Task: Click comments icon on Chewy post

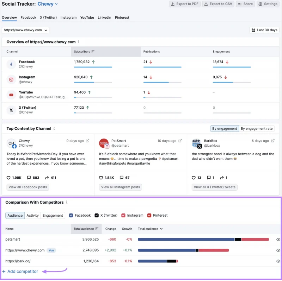Action: (x=29, y=178)
